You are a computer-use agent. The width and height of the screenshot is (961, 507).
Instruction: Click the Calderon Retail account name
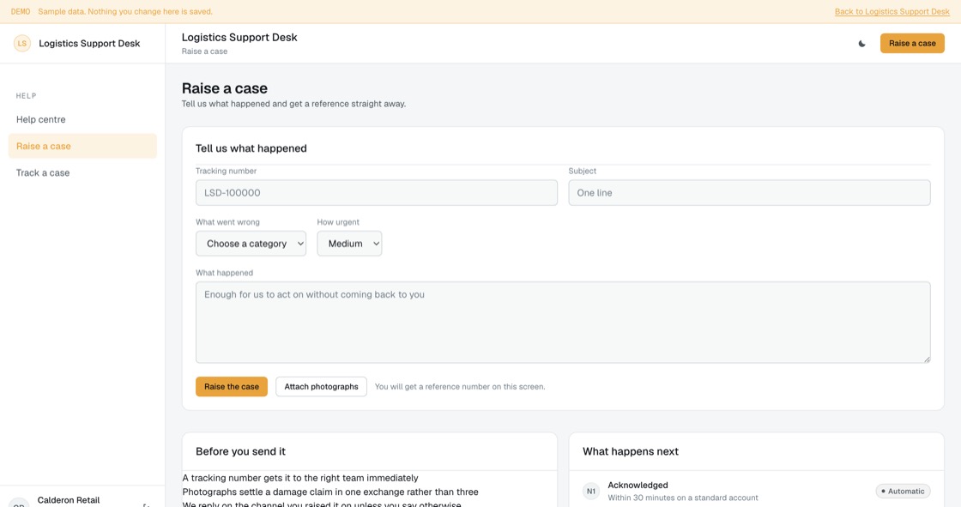point(69,500)
